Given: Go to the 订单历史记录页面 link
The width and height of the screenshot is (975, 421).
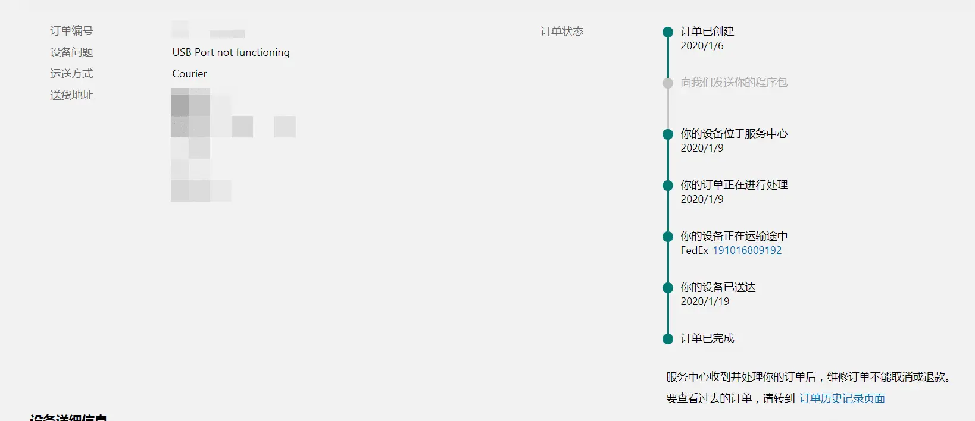Looking at the screenshot, I should 842,398.
